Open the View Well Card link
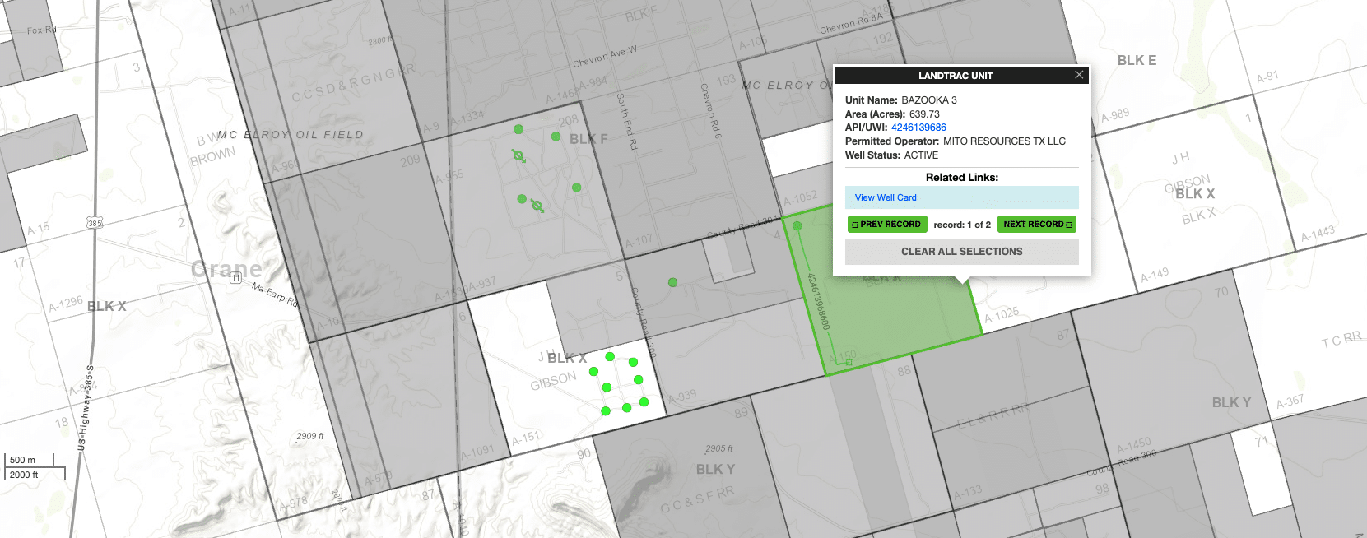The width and height of the screenshot is (1367, 538). [x=886, y=197]
